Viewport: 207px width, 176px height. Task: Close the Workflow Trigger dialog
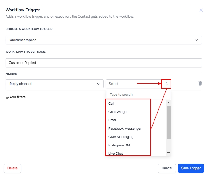coord(201,10)
